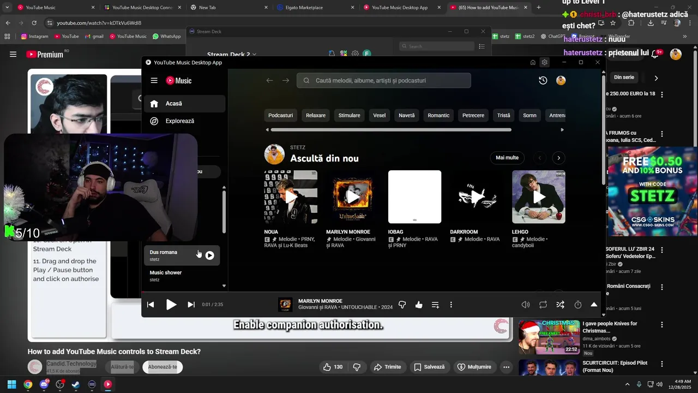Click the Mulțumire button

474,367
